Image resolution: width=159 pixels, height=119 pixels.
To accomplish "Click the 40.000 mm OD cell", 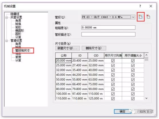I will (96, 70).
